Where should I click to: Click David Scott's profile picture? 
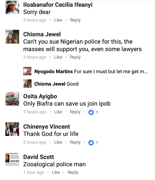(x=12, y=159)
